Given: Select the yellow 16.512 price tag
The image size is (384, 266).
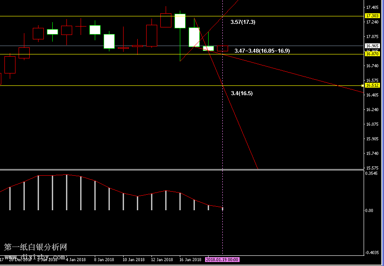Looking at the screenshot, I should [372, 85].
